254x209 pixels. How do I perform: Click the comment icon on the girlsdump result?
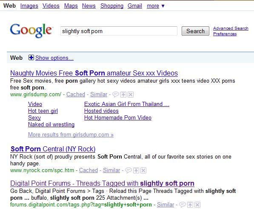[x=115, y=95]
